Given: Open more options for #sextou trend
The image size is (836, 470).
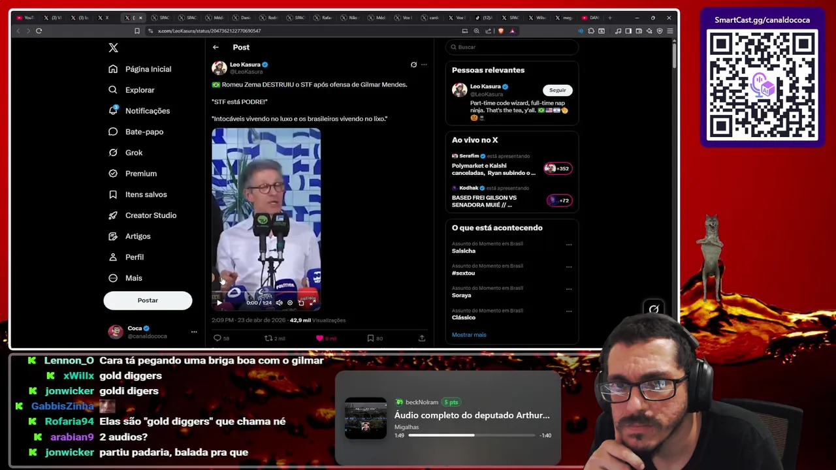Looking at the screenshot, I should [x=569, y=267].
